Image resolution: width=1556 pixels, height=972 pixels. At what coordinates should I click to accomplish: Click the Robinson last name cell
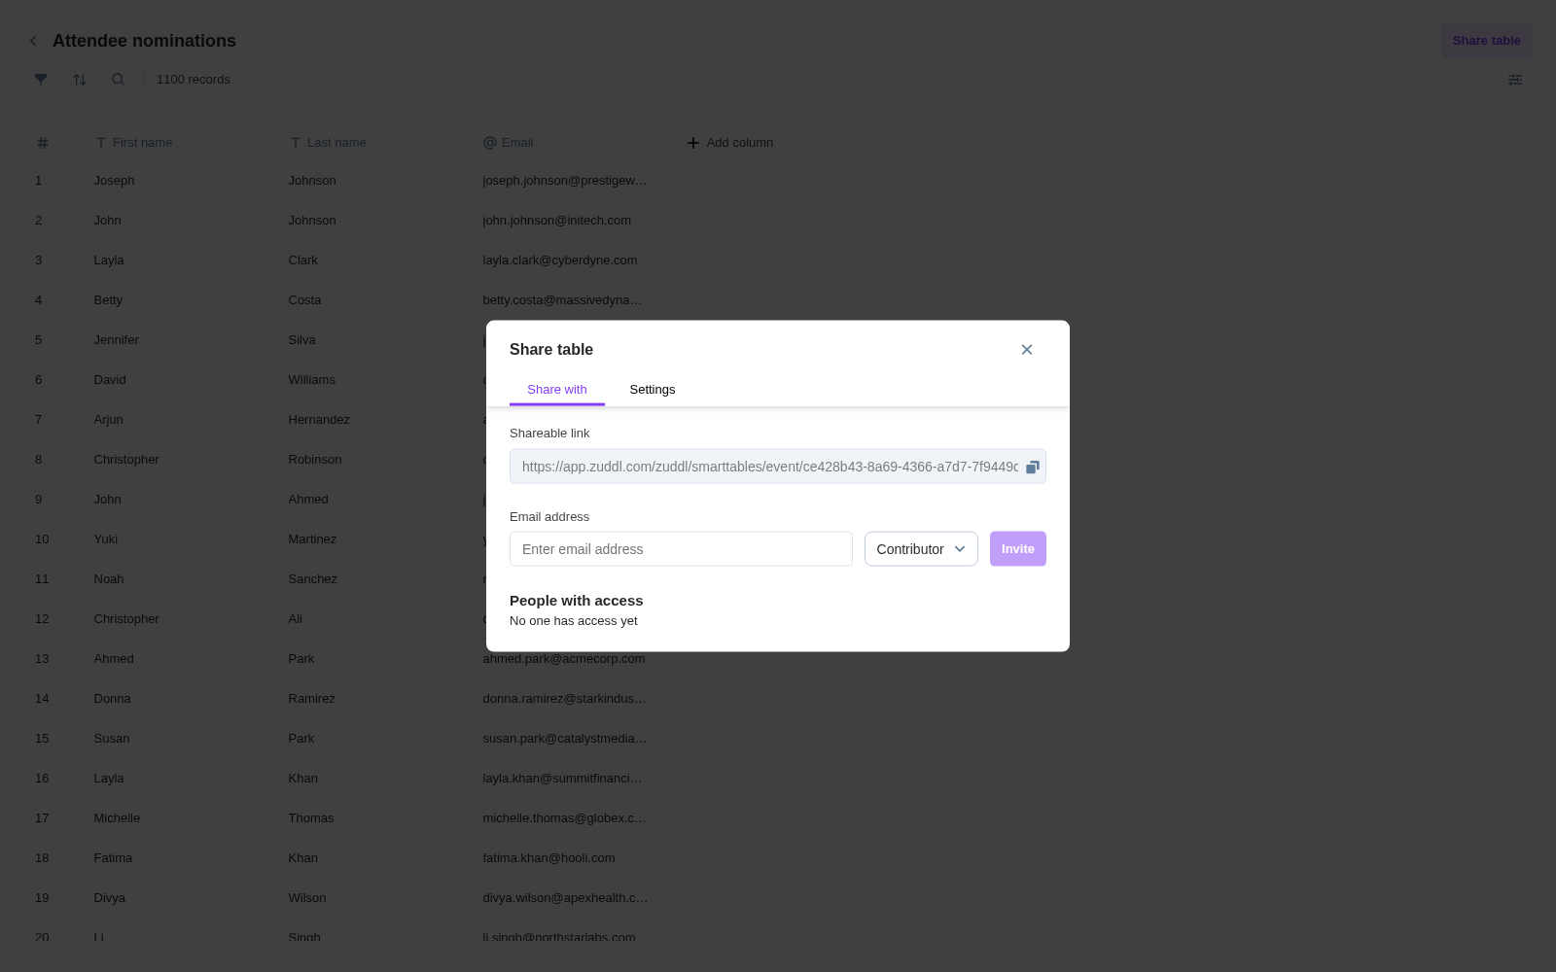click(374, 460)
